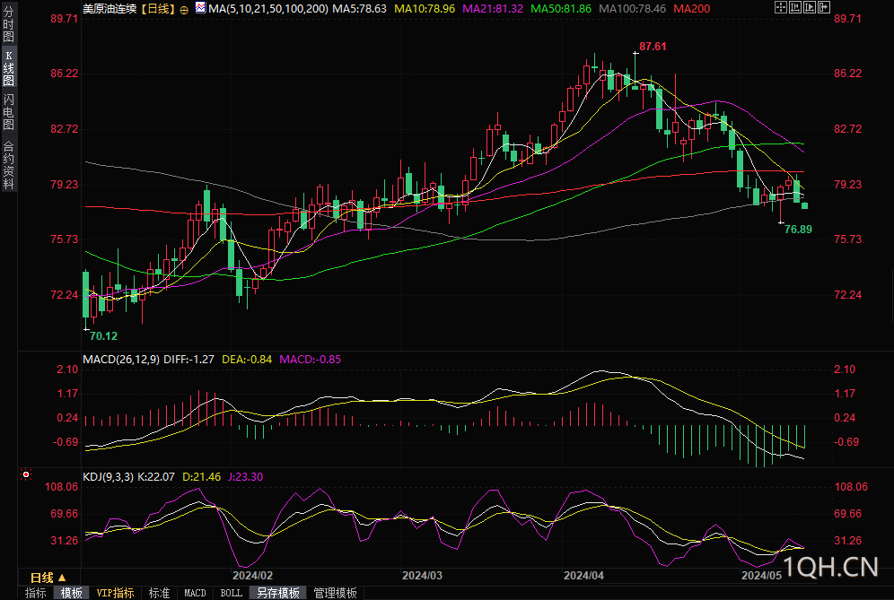Click the 【日线】 period label in title
This screenshot has width=894, height=600.
tap(158, 9)
